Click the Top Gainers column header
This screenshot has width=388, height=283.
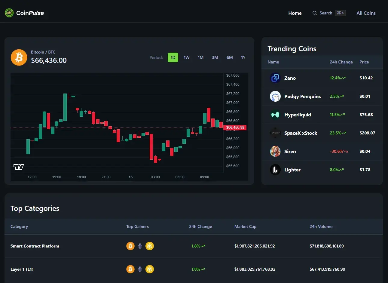[137, 226]
